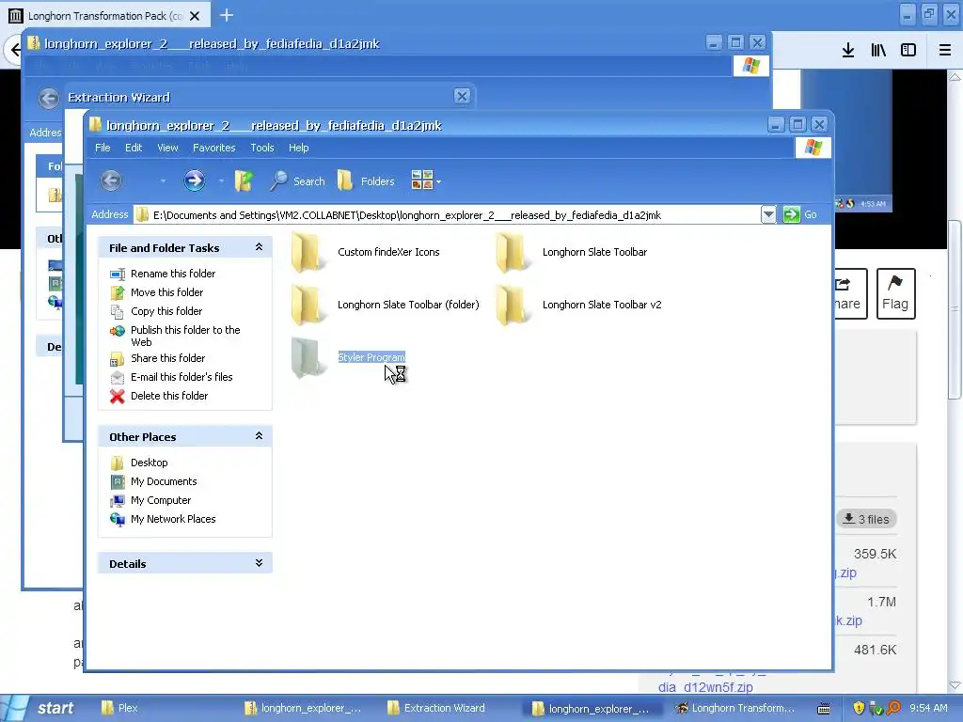The width and height of the screenshot is (963, 722).
Task: Open My Documents in Other Places
Action: (164, 482)
